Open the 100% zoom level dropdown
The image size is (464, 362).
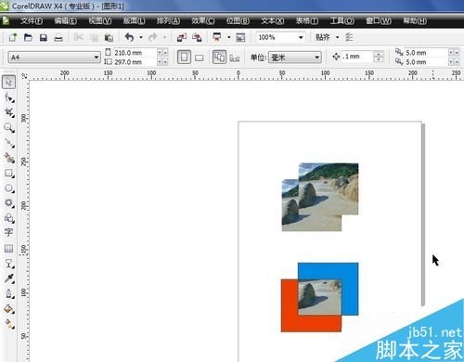point(301,37)
